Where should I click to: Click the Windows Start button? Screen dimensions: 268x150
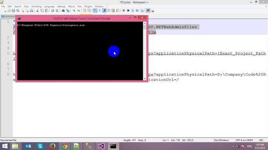5,146
